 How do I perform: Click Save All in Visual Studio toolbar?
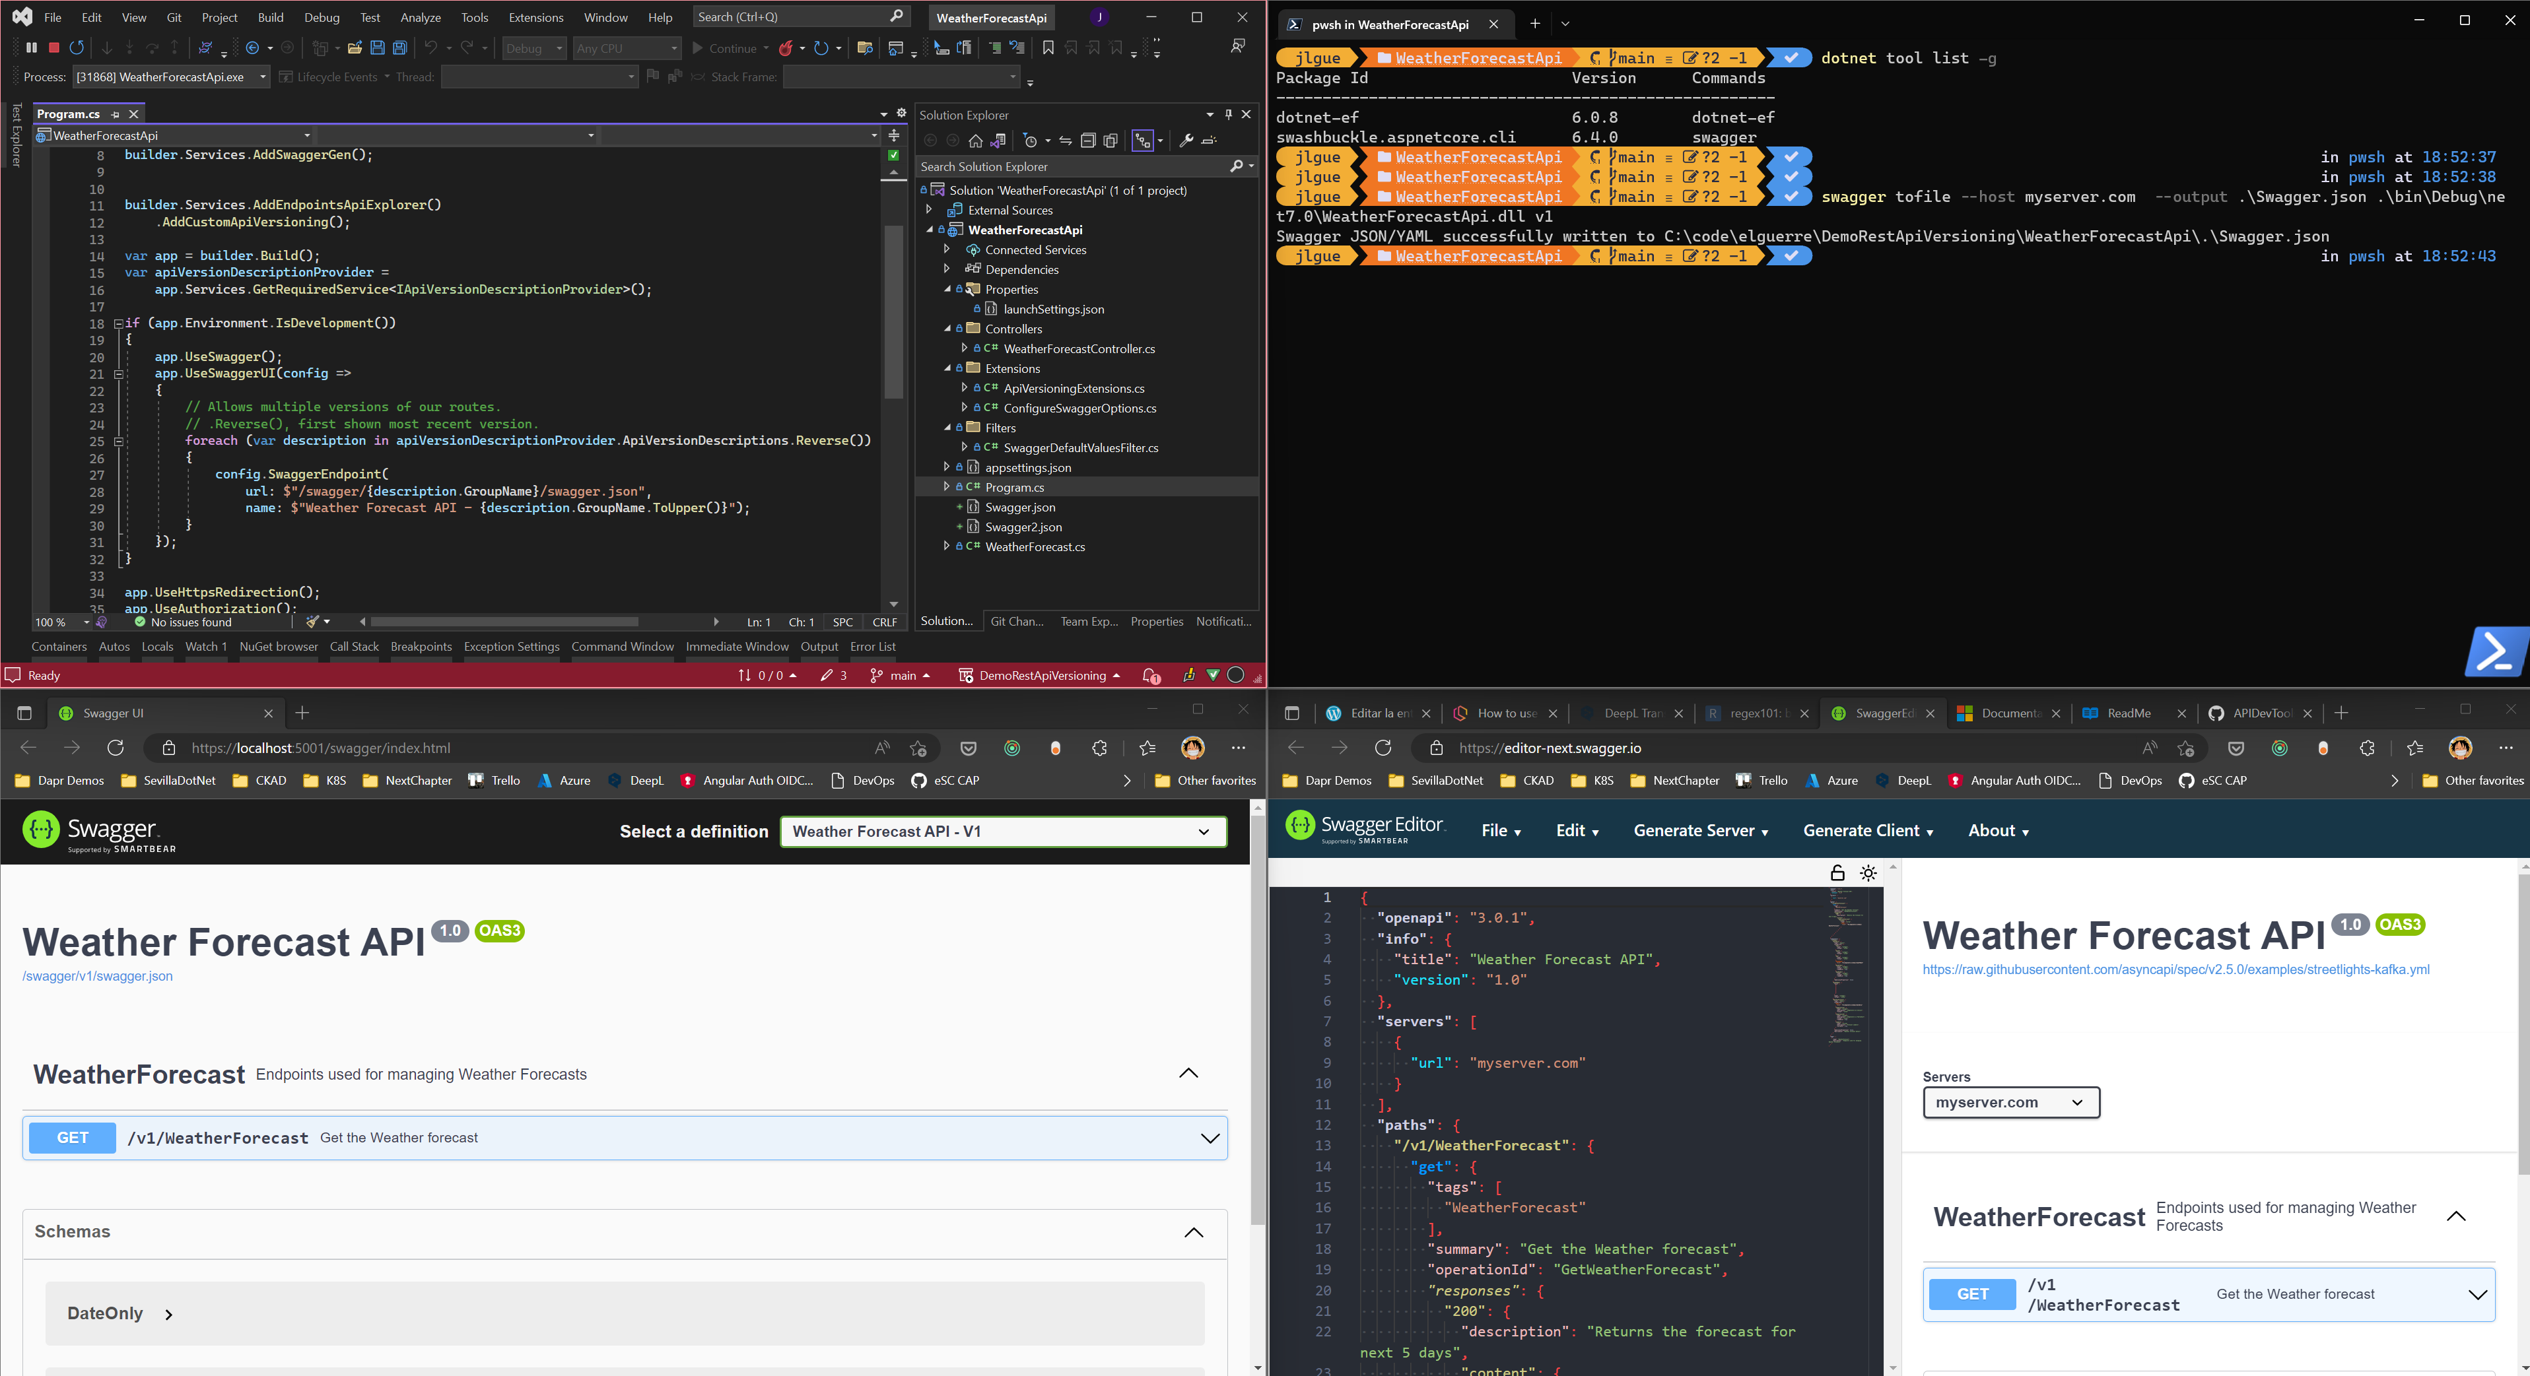click(401, 47)
